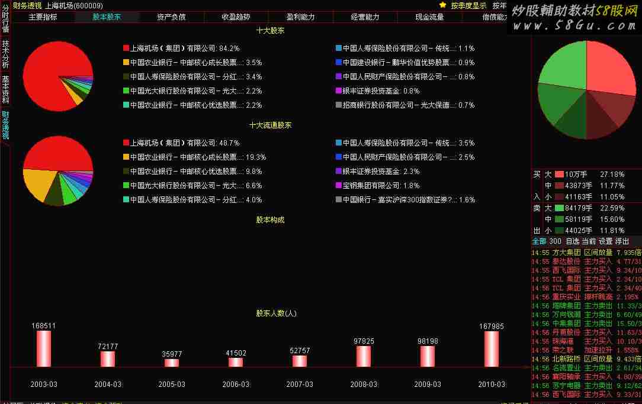The width and height of the screenshot is (642, 404).
Task: Click 浮出 to float the alert panel
Action: pyautogui.click(x=622, y=241)
